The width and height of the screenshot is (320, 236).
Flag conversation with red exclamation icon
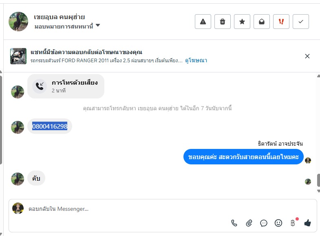(281, 22)
